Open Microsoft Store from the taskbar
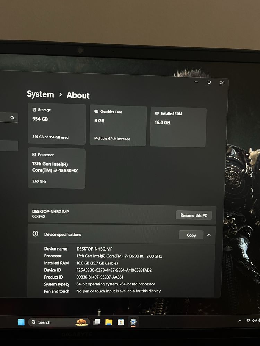 (121, 322)
